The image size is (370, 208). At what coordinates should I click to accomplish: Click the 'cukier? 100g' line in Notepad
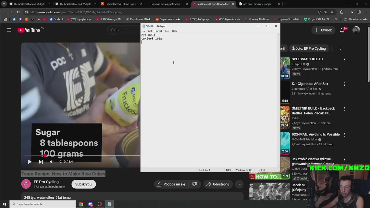[151, 39]
